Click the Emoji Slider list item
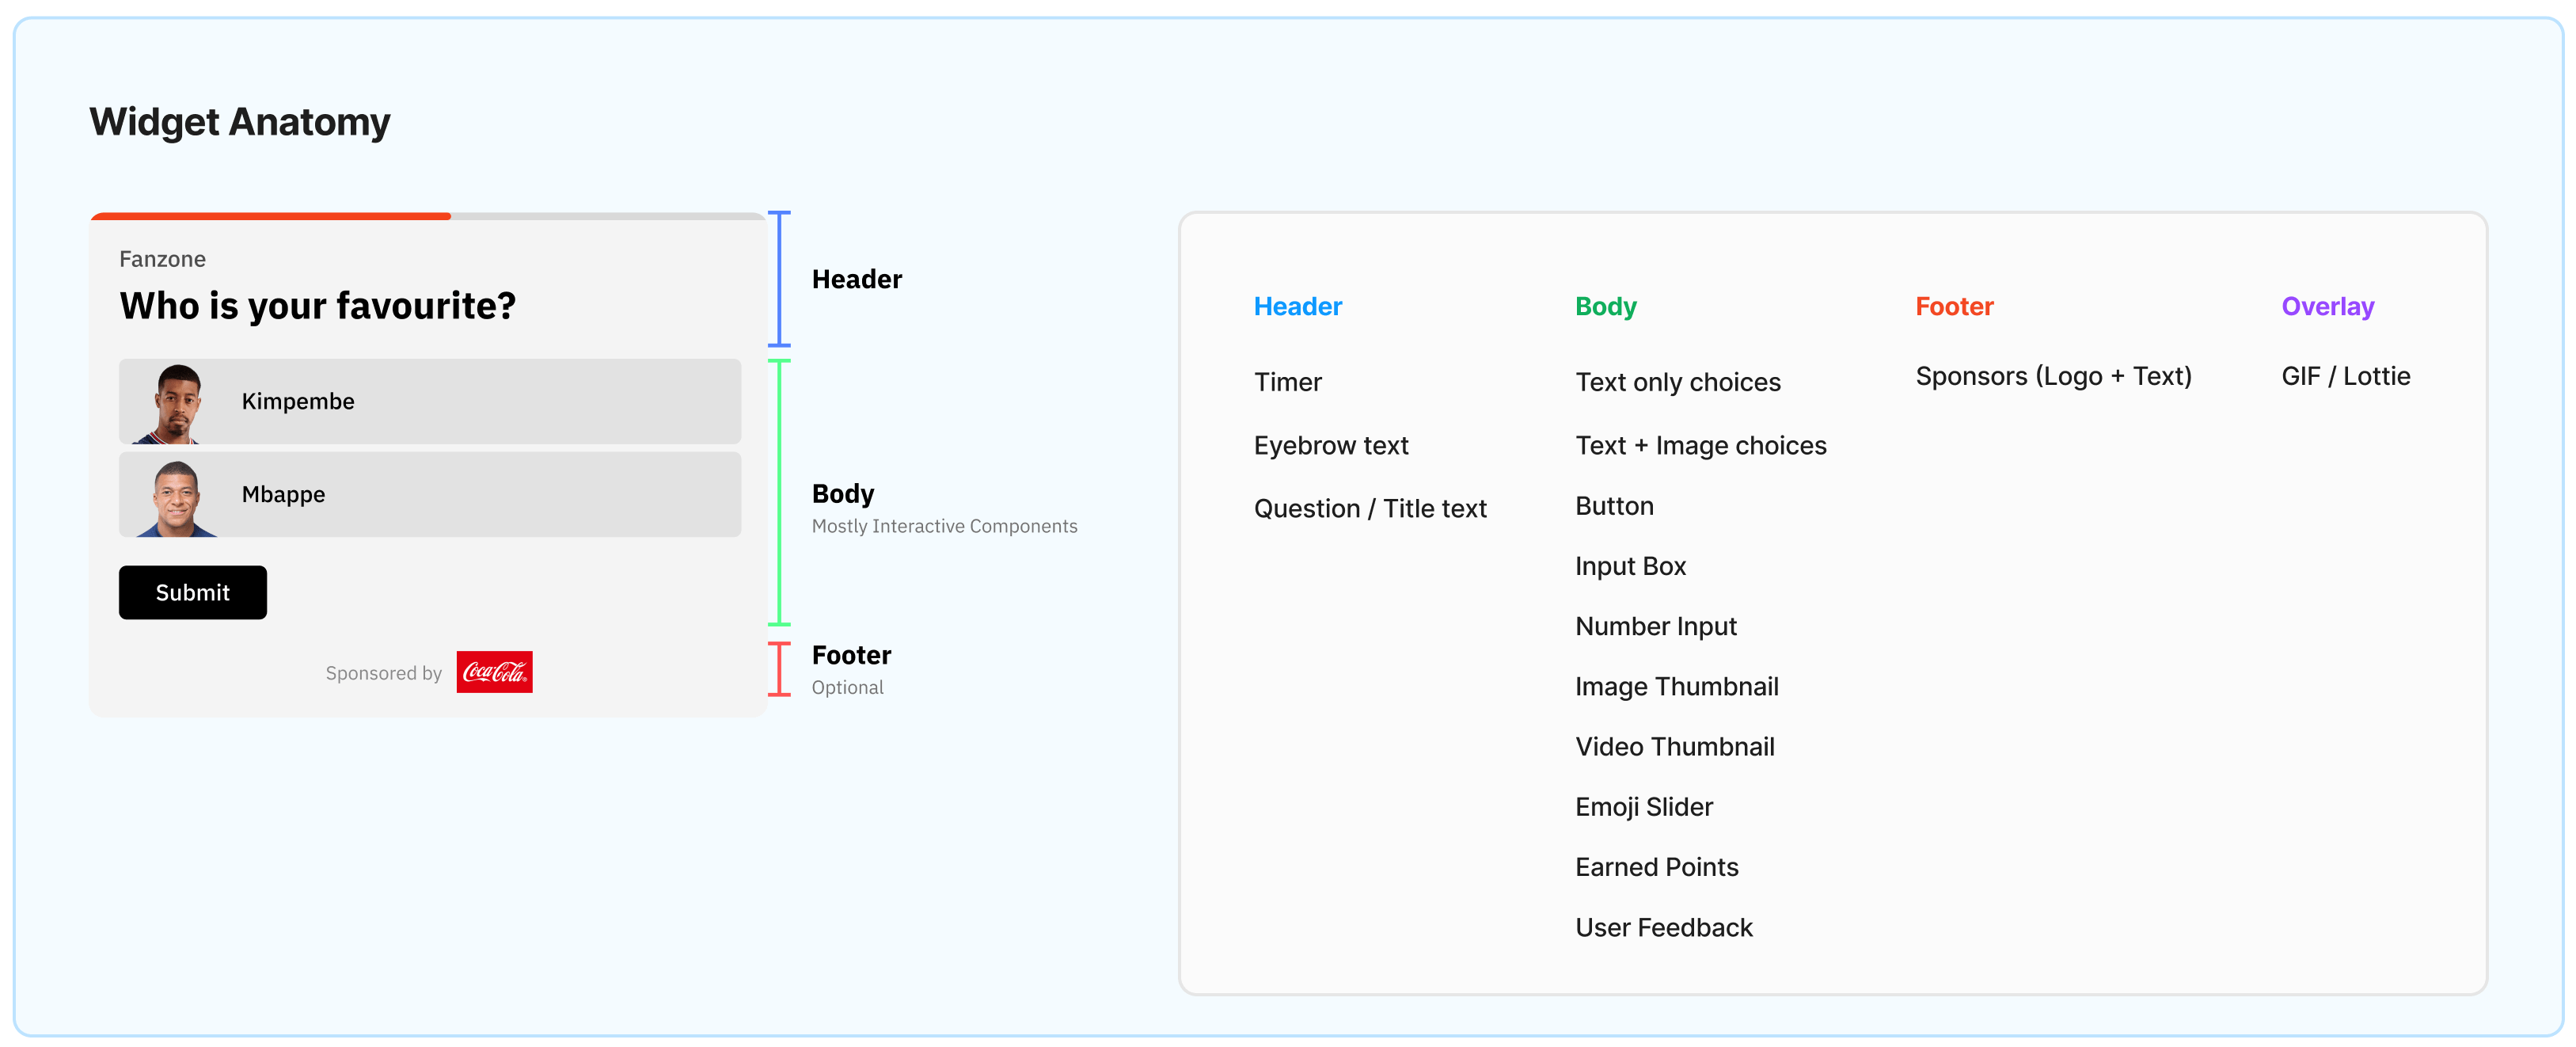This screenshot has height=1047, width=2576. (x=1643, y=806)
